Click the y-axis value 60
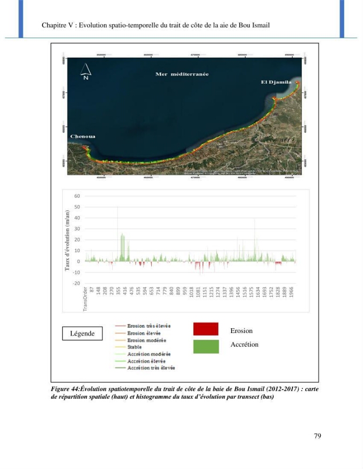The image size is (363, 469). (x=77, y=196)
